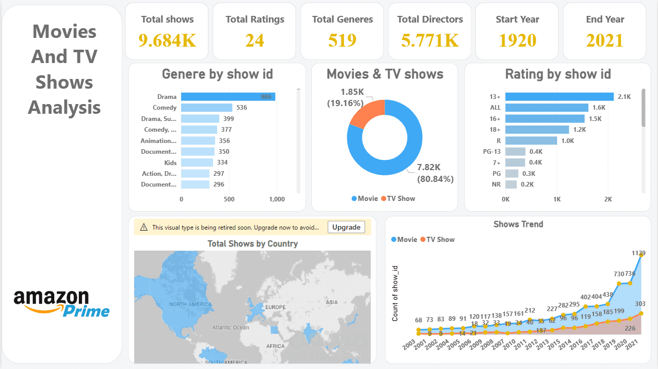Click the Asia label on the map
Screen dimensions: 658x369
click(331, 302)
